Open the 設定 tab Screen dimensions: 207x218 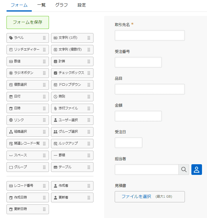click(x=82, y=5)
